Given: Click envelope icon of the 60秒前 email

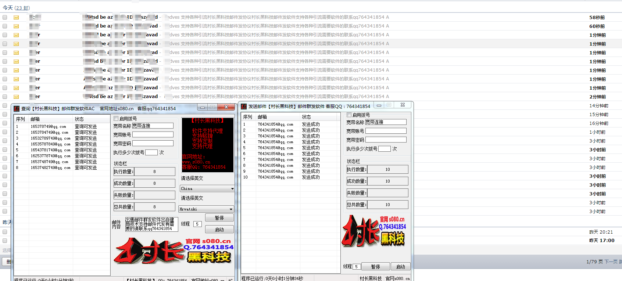Looking at the screenshot, I should [16, 26].
